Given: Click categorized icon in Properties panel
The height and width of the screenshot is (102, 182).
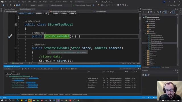Looking at the screenshot, I should pyautogui.click(x=143, y=75).
